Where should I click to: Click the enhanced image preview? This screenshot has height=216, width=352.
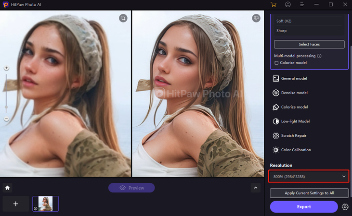198,94
